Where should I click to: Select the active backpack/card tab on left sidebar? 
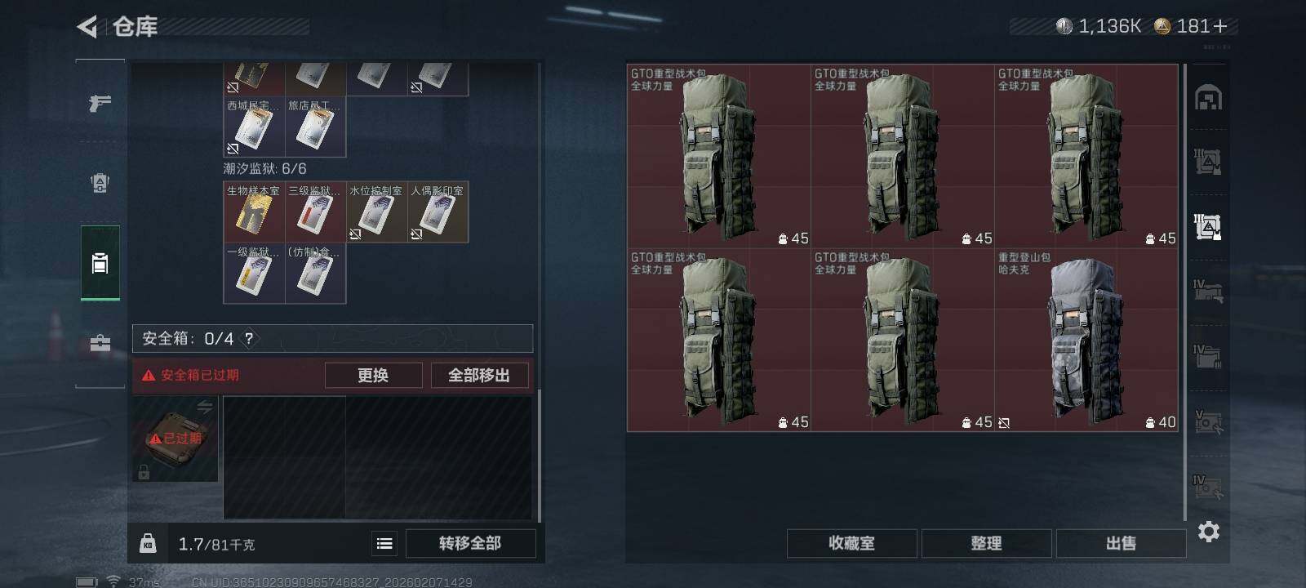pos(100,263)
